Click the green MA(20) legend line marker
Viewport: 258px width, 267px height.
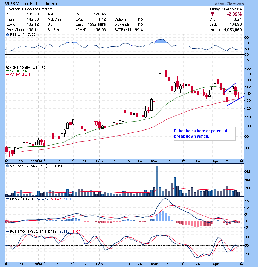pyautogui.click(x=7, y=71)
